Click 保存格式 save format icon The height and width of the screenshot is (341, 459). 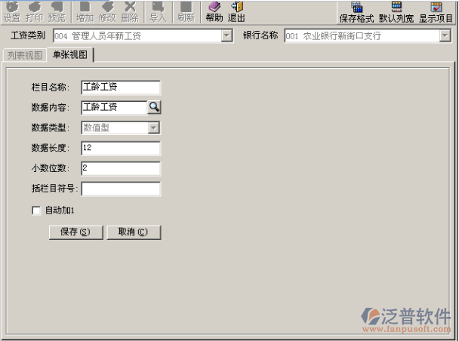click(356, 12)
